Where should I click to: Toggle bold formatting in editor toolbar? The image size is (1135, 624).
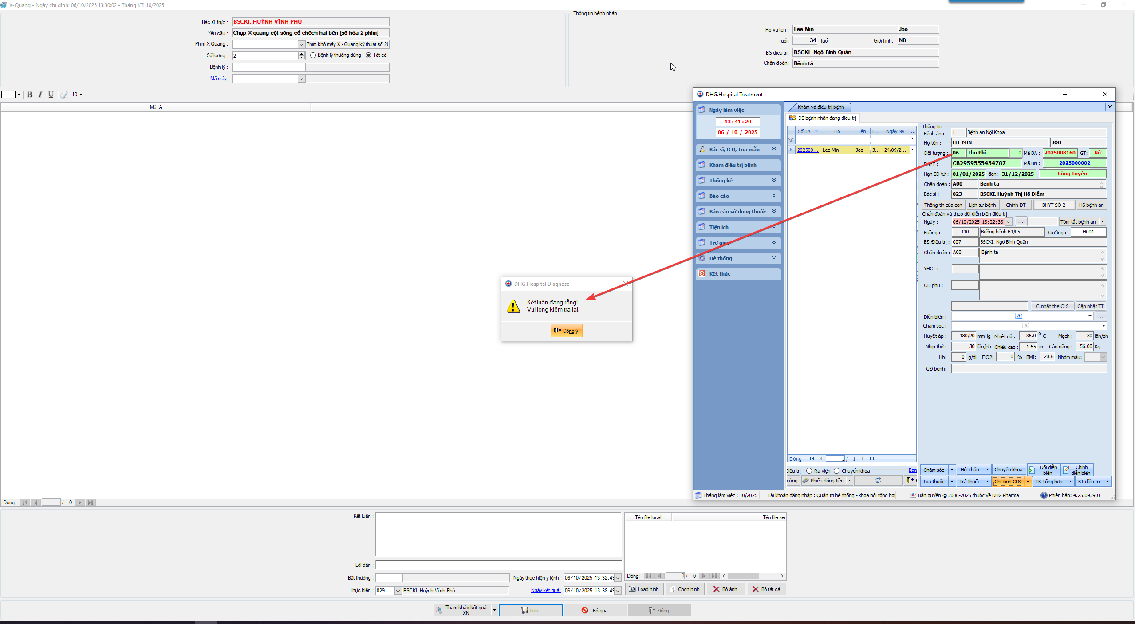click(30, 95)
